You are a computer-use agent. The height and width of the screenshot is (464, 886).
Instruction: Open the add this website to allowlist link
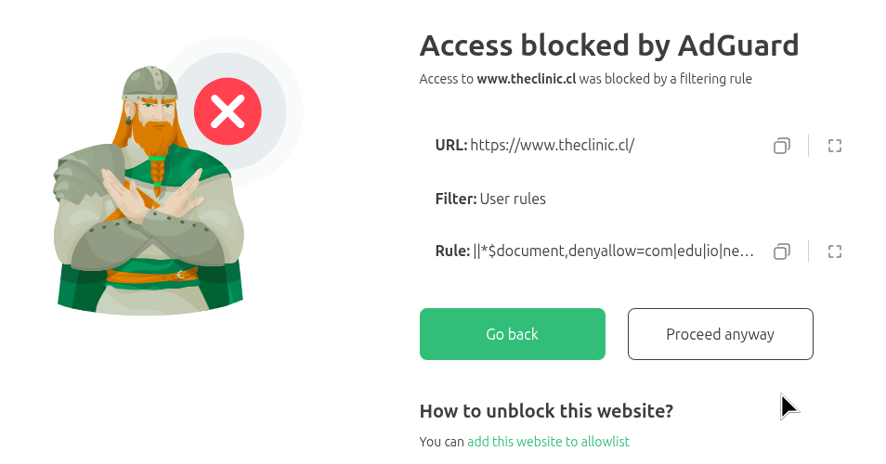(x=548, y=442)
